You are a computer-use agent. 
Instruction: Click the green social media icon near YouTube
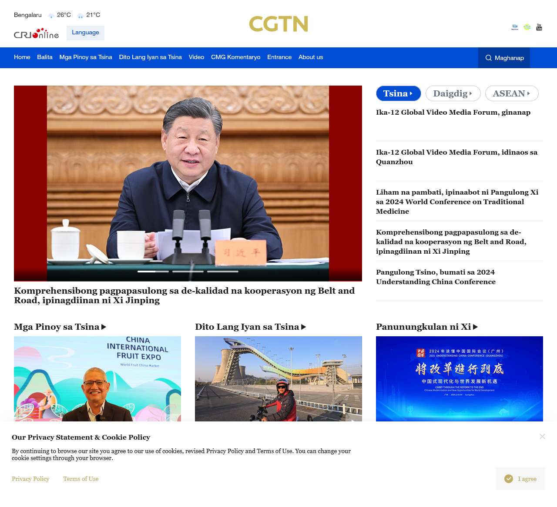coord(527,27)
